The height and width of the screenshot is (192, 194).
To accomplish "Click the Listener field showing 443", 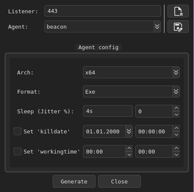I will pos(103,11).
